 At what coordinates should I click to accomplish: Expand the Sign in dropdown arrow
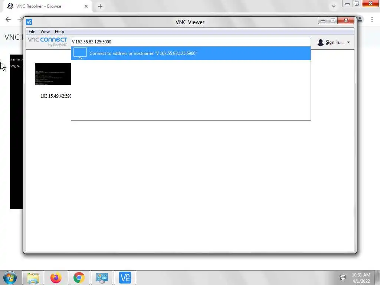pyautogui.click(x=348, y=42)
